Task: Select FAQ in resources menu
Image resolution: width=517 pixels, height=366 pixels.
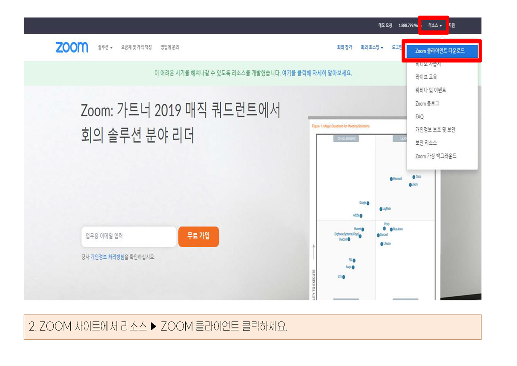Action: [419, 117]
